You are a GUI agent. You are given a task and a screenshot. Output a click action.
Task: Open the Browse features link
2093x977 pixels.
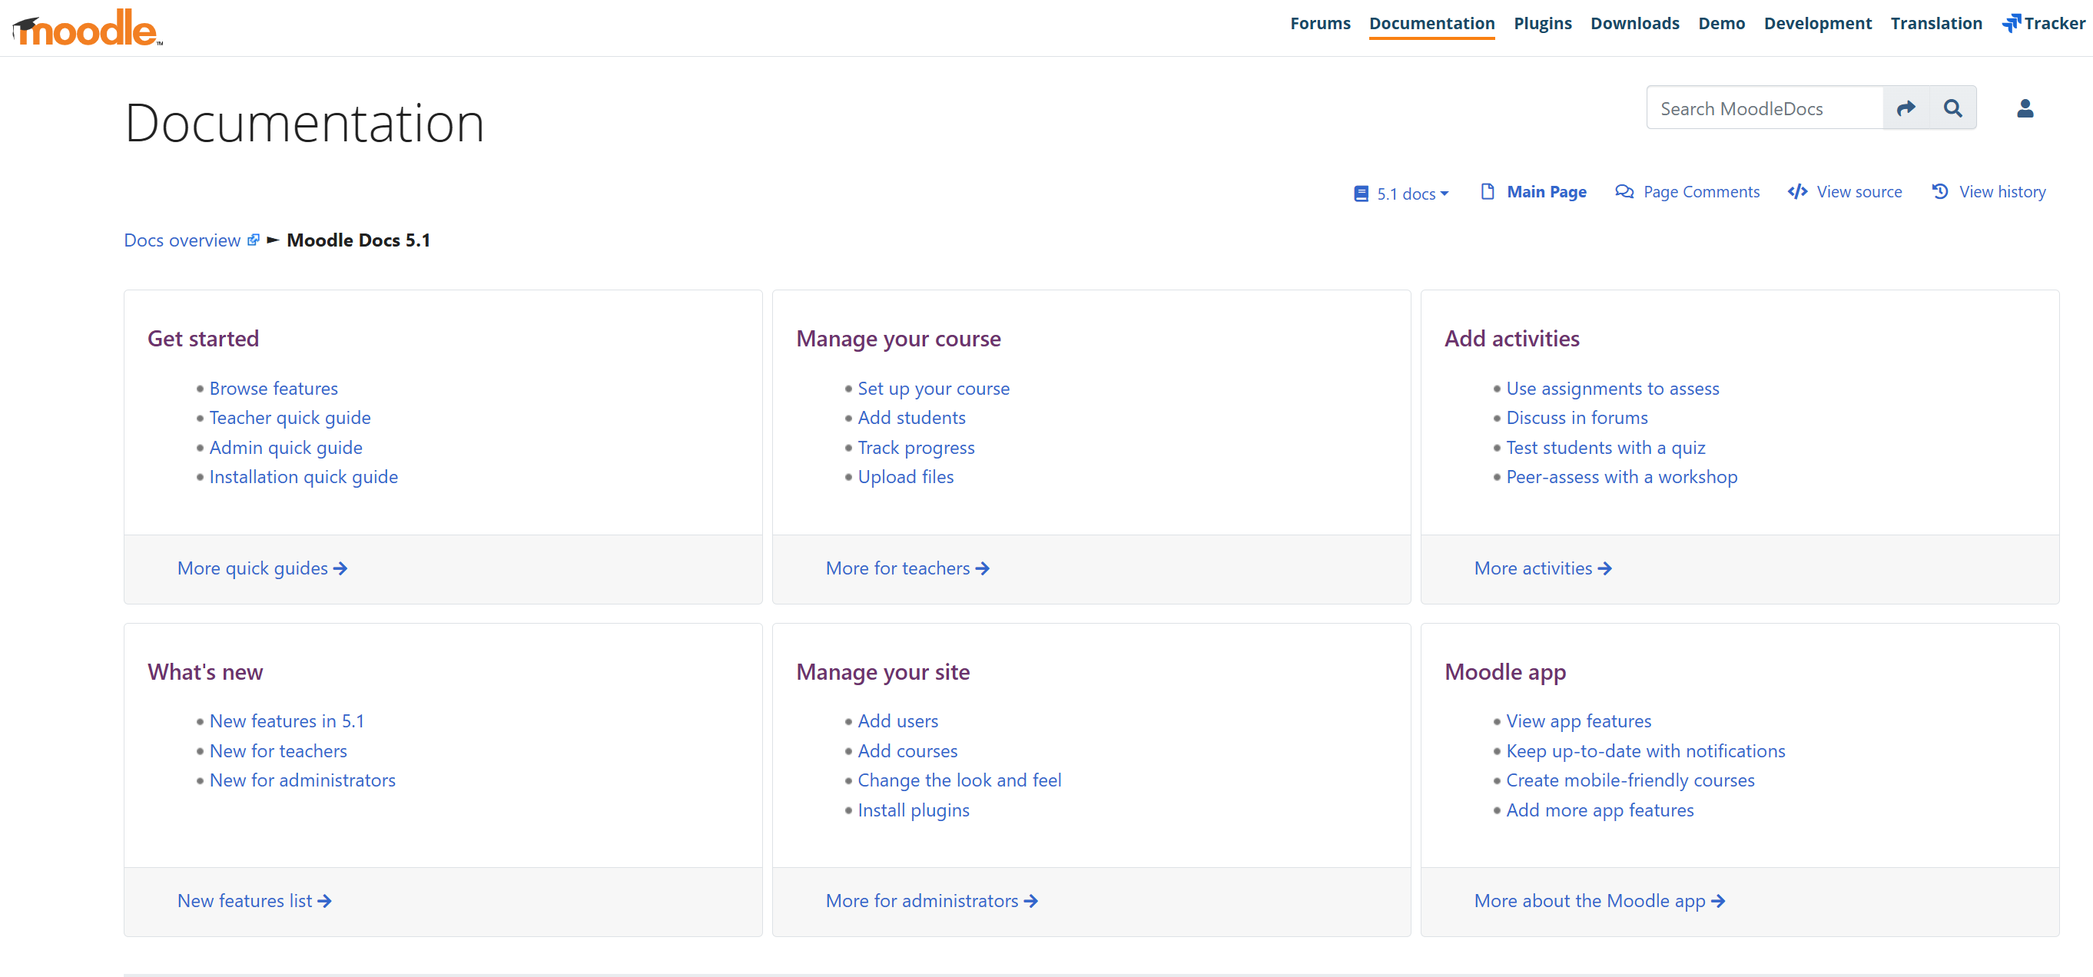click(x=273, y=388)
